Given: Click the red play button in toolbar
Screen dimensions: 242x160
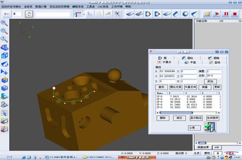Looking at the screenshot, I should click(216, 14).
